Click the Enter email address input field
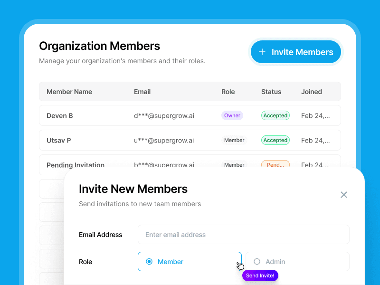The width and height of the screenshot is (380, 285). 243,234
